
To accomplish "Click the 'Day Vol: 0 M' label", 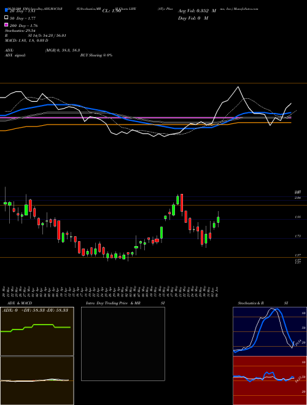I will (x=193, y=18).
